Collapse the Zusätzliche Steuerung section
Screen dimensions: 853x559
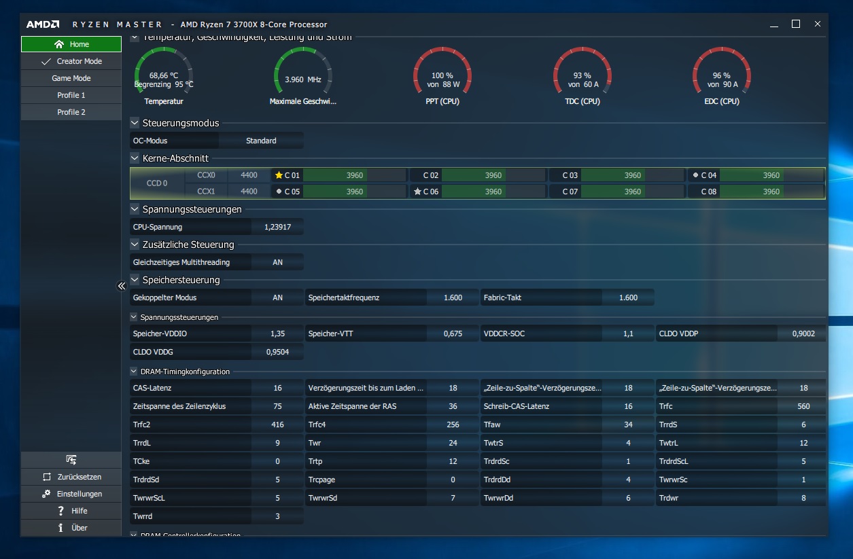[x=135, y=245]
